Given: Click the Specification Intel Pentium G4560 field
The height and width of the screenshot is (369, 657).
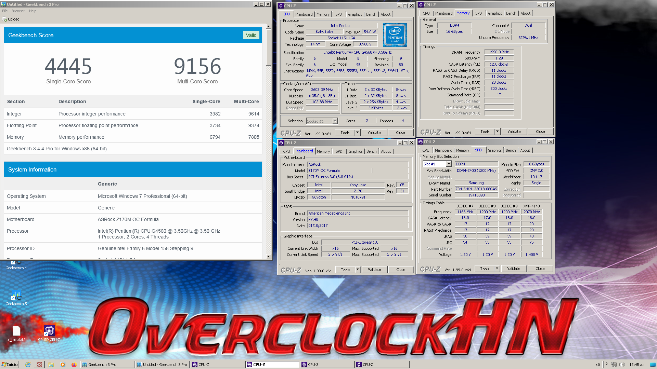Looking at the screenshot, I should [358, 52].
